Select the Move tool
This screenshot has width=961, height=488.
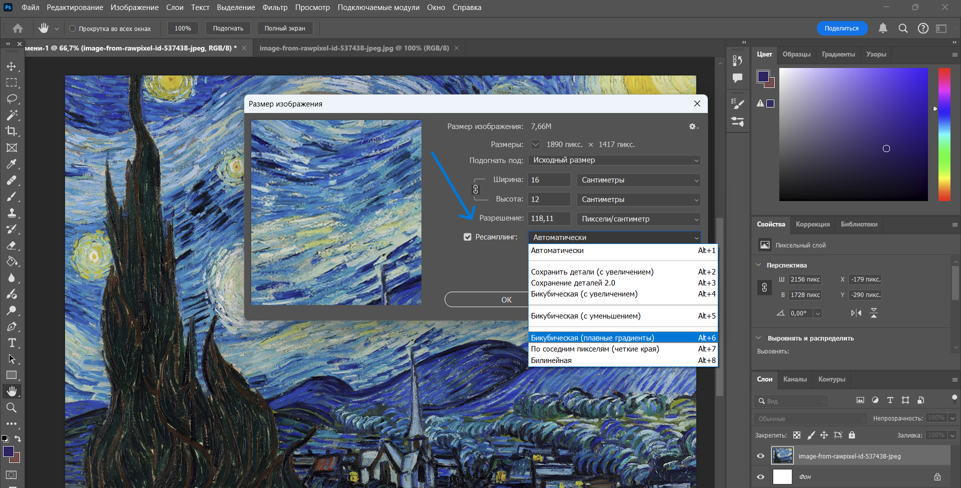click(12, 66)
